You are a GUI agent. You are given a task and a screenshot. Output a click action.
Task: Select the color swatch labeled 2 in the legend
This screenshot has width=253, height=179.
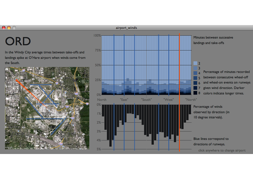click(x=195, y=63)
